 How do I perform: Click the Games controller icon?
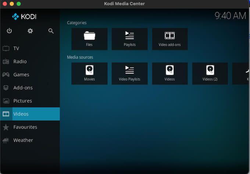pyautogui.click(x=6, y=75)
